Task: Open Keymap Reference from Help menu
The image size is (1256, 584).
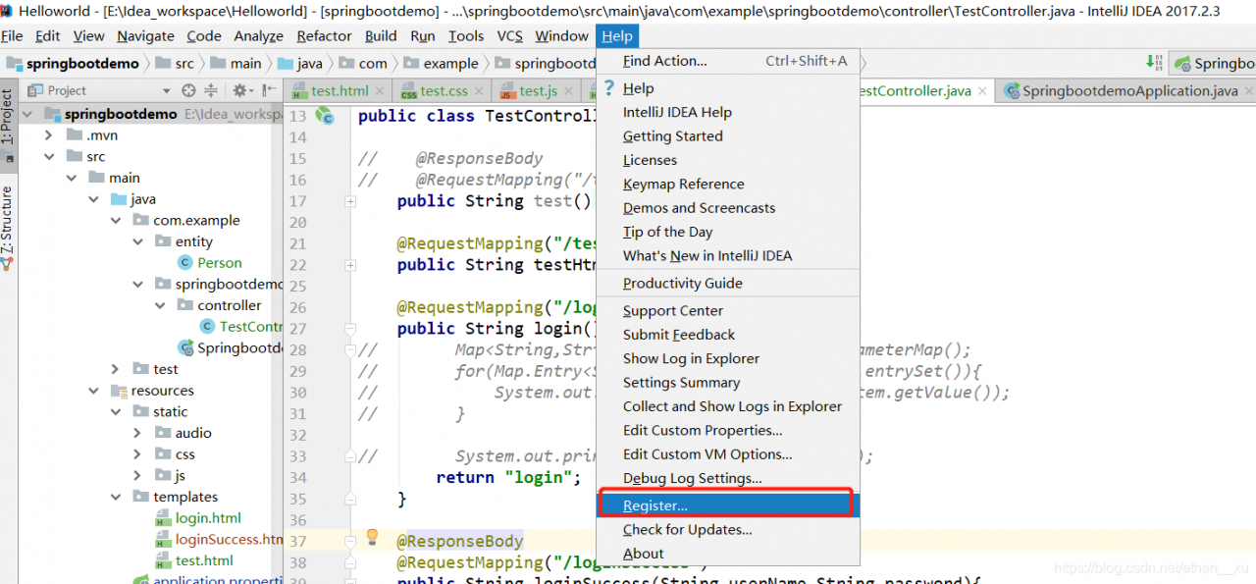Action: click(728, 184)
